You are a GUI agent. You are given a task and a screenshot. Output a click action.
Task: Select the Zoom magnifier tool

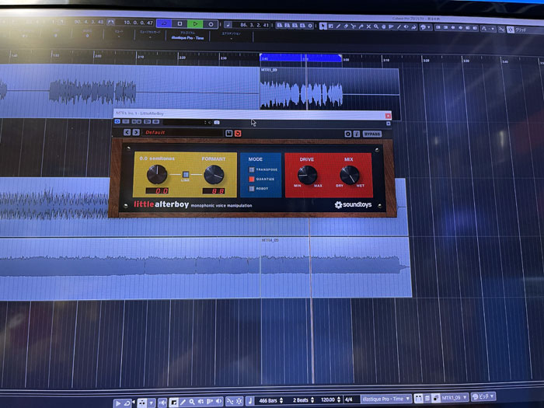(376, 26)
